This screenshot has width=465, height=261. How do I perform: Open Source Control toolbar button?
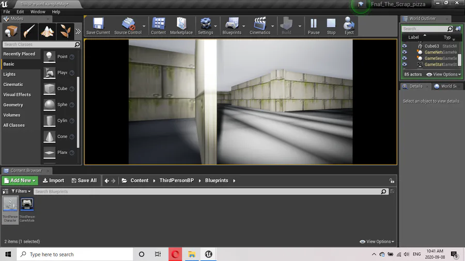coord(128,26)
